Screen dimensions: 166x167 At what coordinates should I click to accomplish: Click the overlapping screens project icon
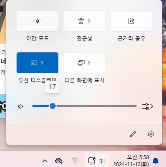pyautogui.click(x=81, y=63)
